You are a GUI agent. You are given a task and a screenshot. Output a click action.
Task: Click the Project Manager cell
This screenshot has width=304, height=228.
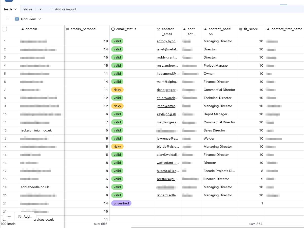point(220,65)
